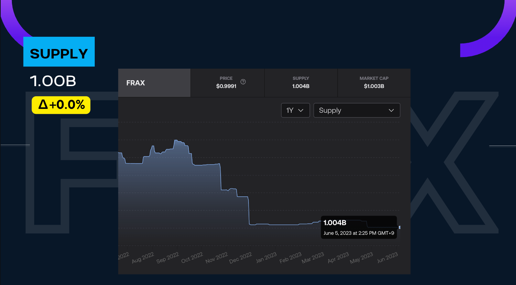Viewport: 516px width, 285px height.
Task: Click the chevron arrow in the 1Y selector
Action: click(301, 110)
